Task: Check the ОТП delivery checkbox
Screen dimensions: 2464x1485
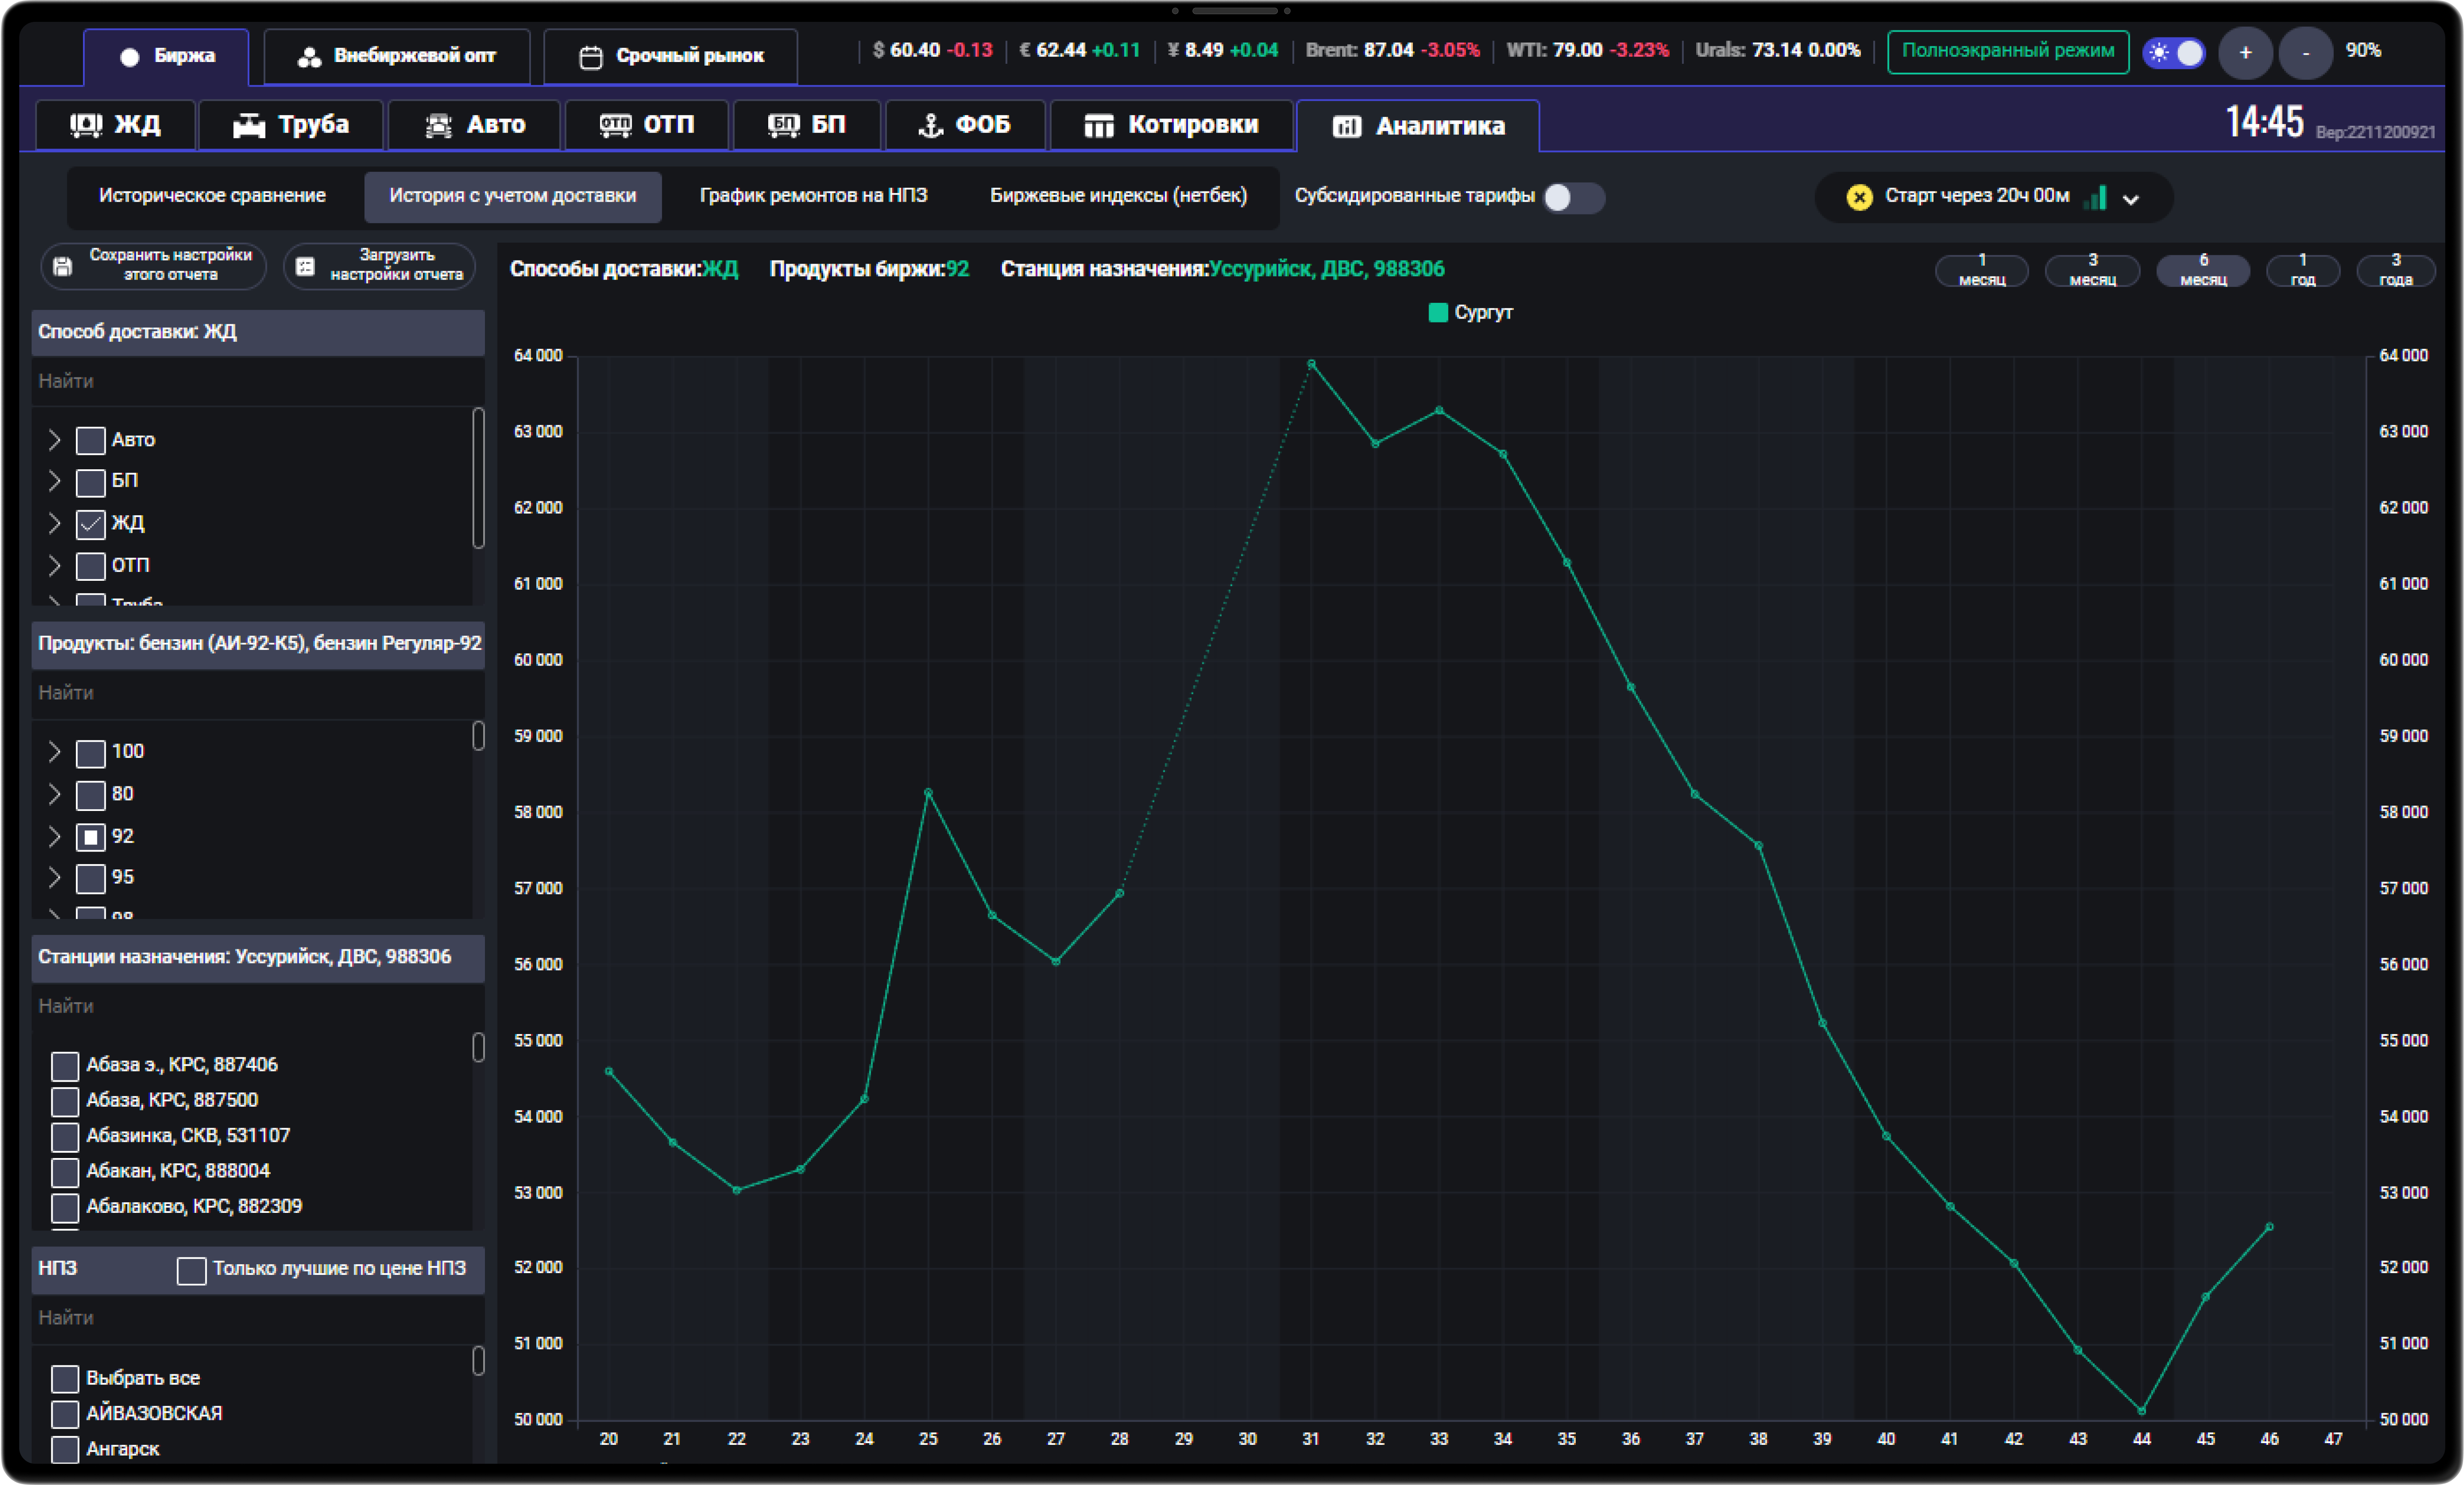Action: click(91, 566)
